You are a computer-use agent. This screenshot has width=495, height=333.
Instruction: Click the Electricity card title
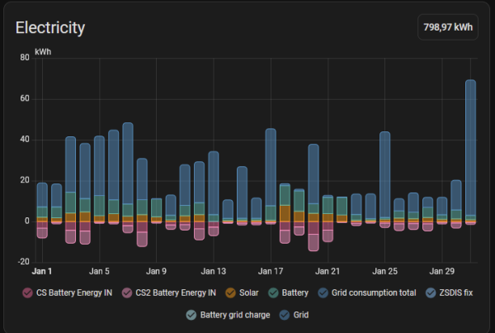pyautogui.click(x=50, y=27)
